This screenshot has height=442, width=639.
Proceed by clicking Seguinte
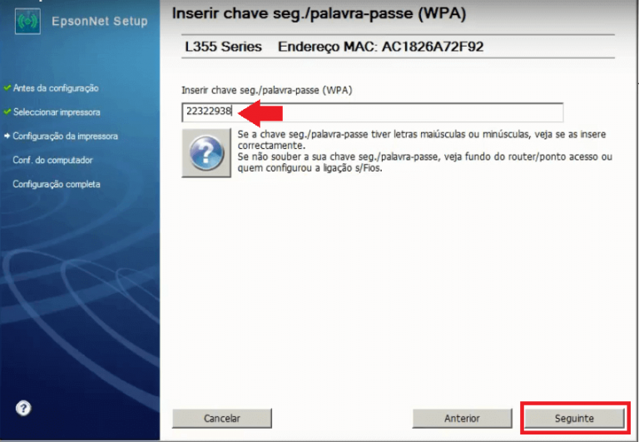[573, 418]
